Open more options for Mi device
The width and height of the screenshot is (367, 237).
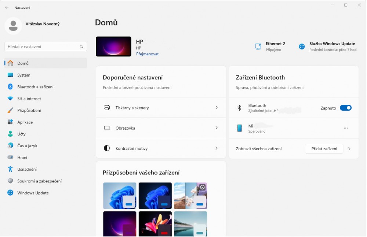coord(345,128)
